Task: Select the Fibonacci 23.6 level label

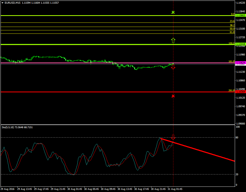Action: pos(232,21)
